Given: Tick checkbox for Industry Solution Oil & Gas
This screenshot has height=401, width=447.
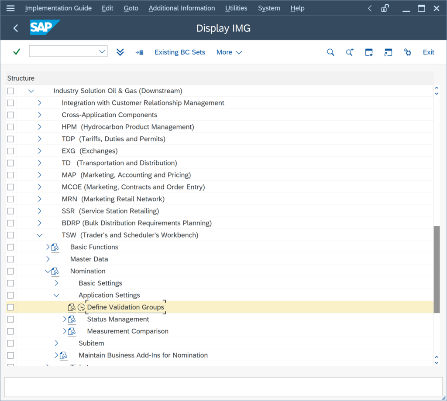Looking at the screenshot, I should click(10, 91).
